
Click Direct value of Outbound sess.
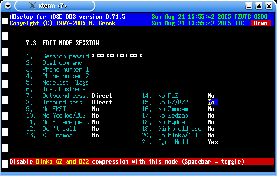[102, 96]
